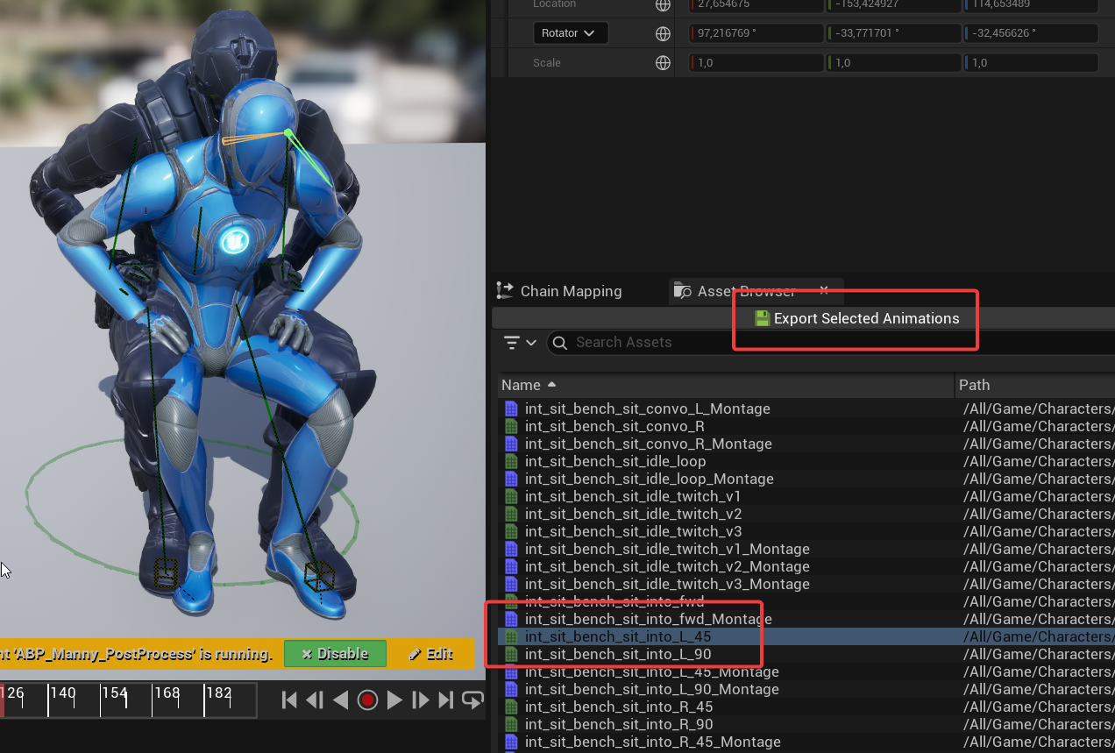Disable the ABP_Manny_PostProcess blueprint
The height and width of the screenshot is (753, 1115).
click(335, 654)
